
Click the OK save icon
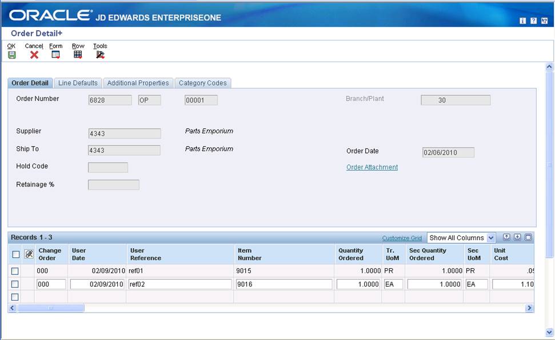tap(11, 55)
